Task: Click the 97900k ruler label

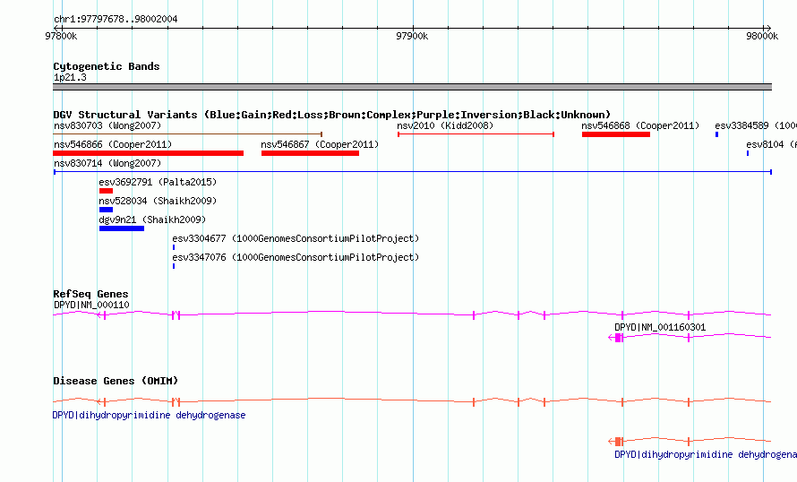Action: click(412, 36)
